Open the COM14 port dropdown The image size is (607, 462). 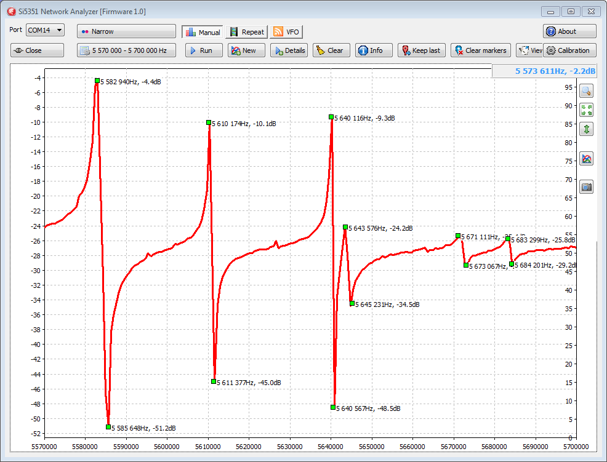(46, 30)
